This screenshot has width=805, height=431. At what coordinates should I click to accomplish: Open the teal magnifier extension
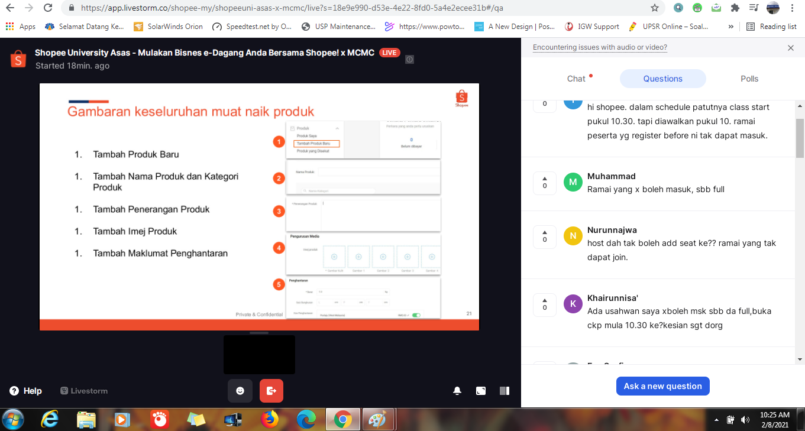point(678,8)
